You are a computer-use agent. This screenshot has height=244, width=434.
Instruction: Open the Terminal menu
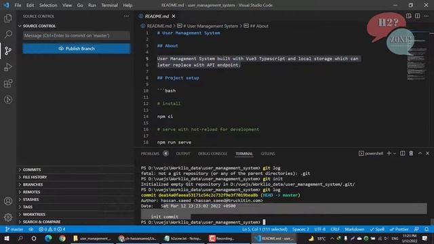(109, 5)
